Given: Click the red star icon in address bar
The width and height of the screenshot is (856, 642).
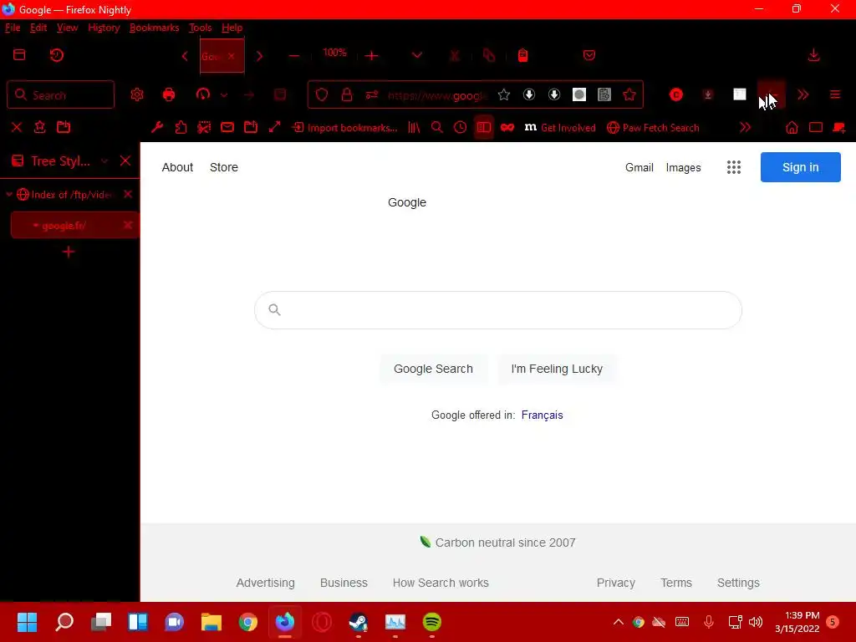Looking at the screenshot, I should (629, 94).
